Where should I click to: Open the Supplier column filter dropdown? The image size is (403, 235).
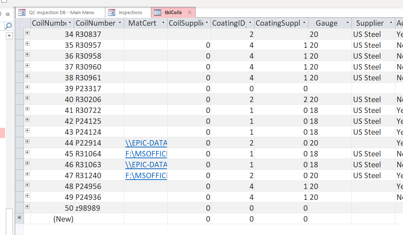click(391, 23)
